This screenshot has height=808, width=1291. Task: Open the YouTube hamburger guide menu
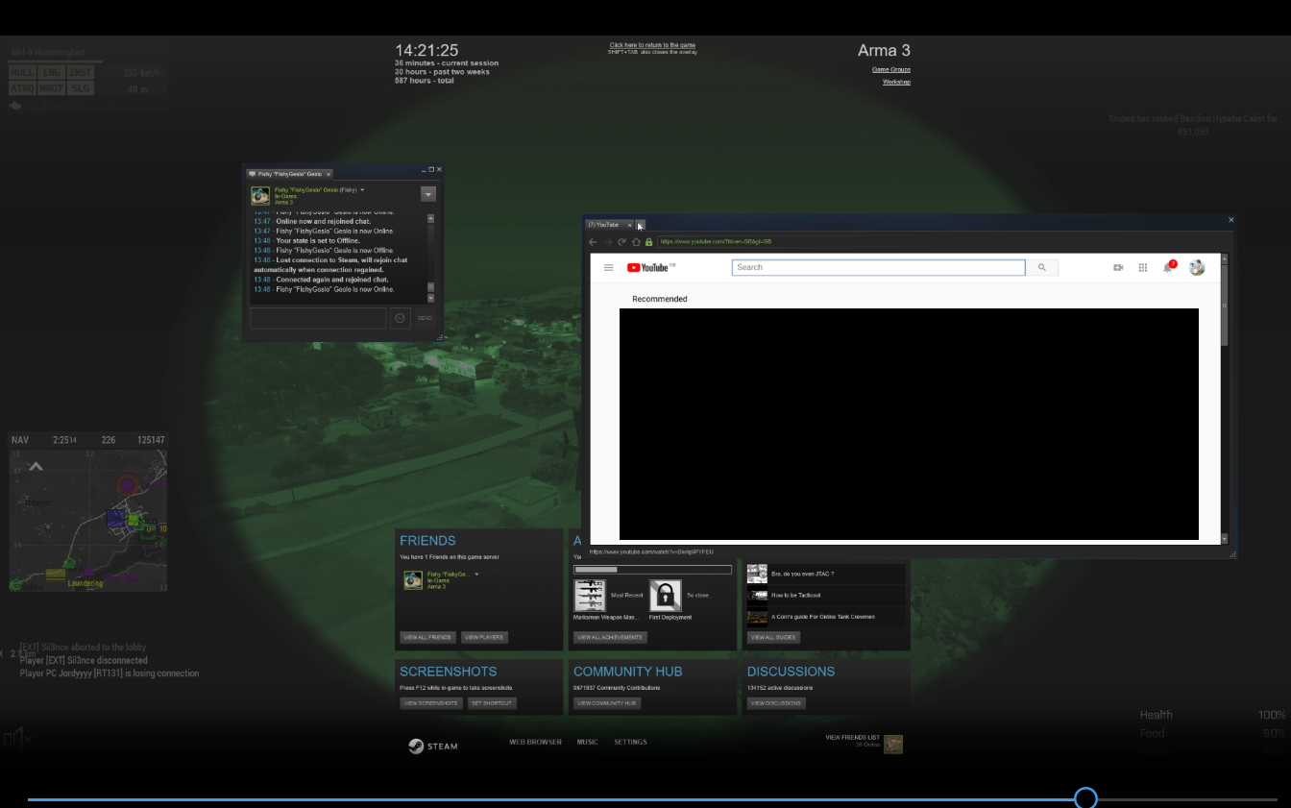point(608,267)
